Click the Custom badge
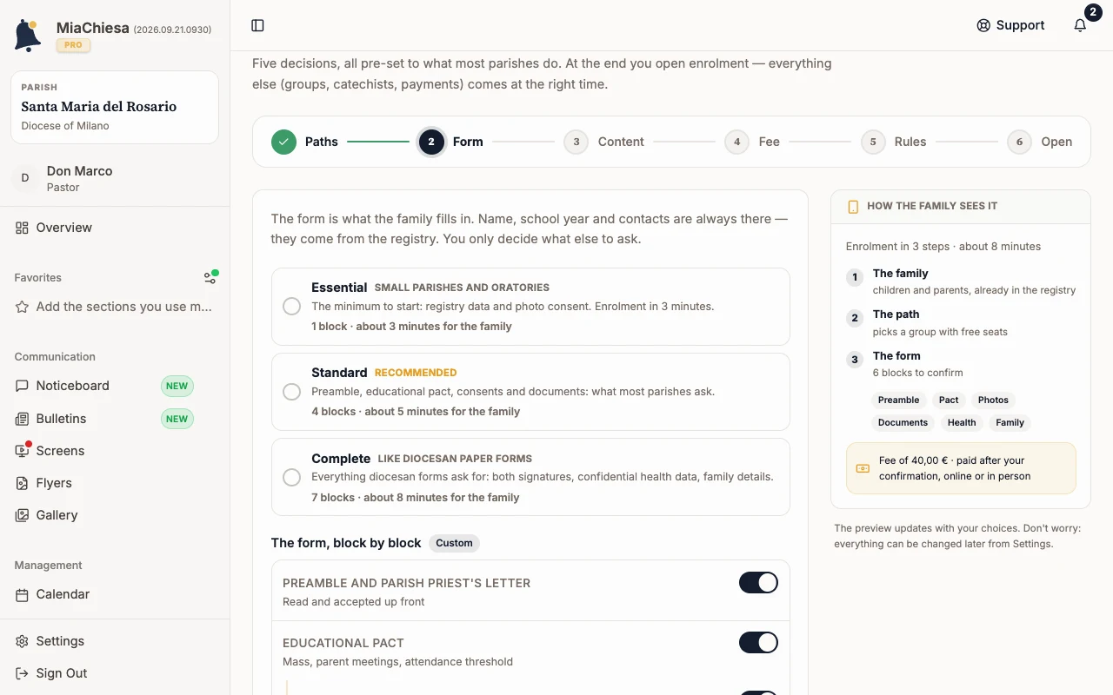This screenshot has width=1113, height=695. (454, 543)
